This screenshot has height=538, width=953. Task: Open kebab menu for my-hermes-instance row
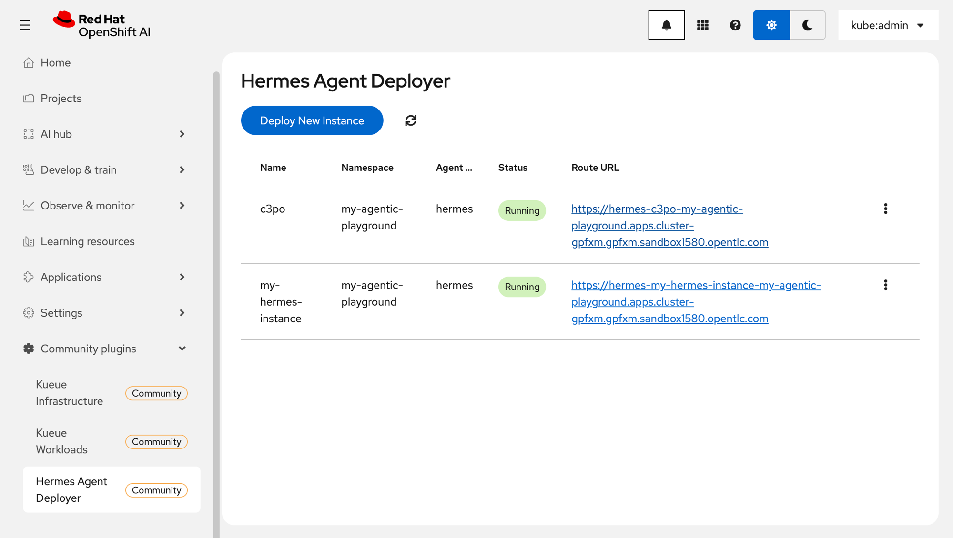coord(885,285)
